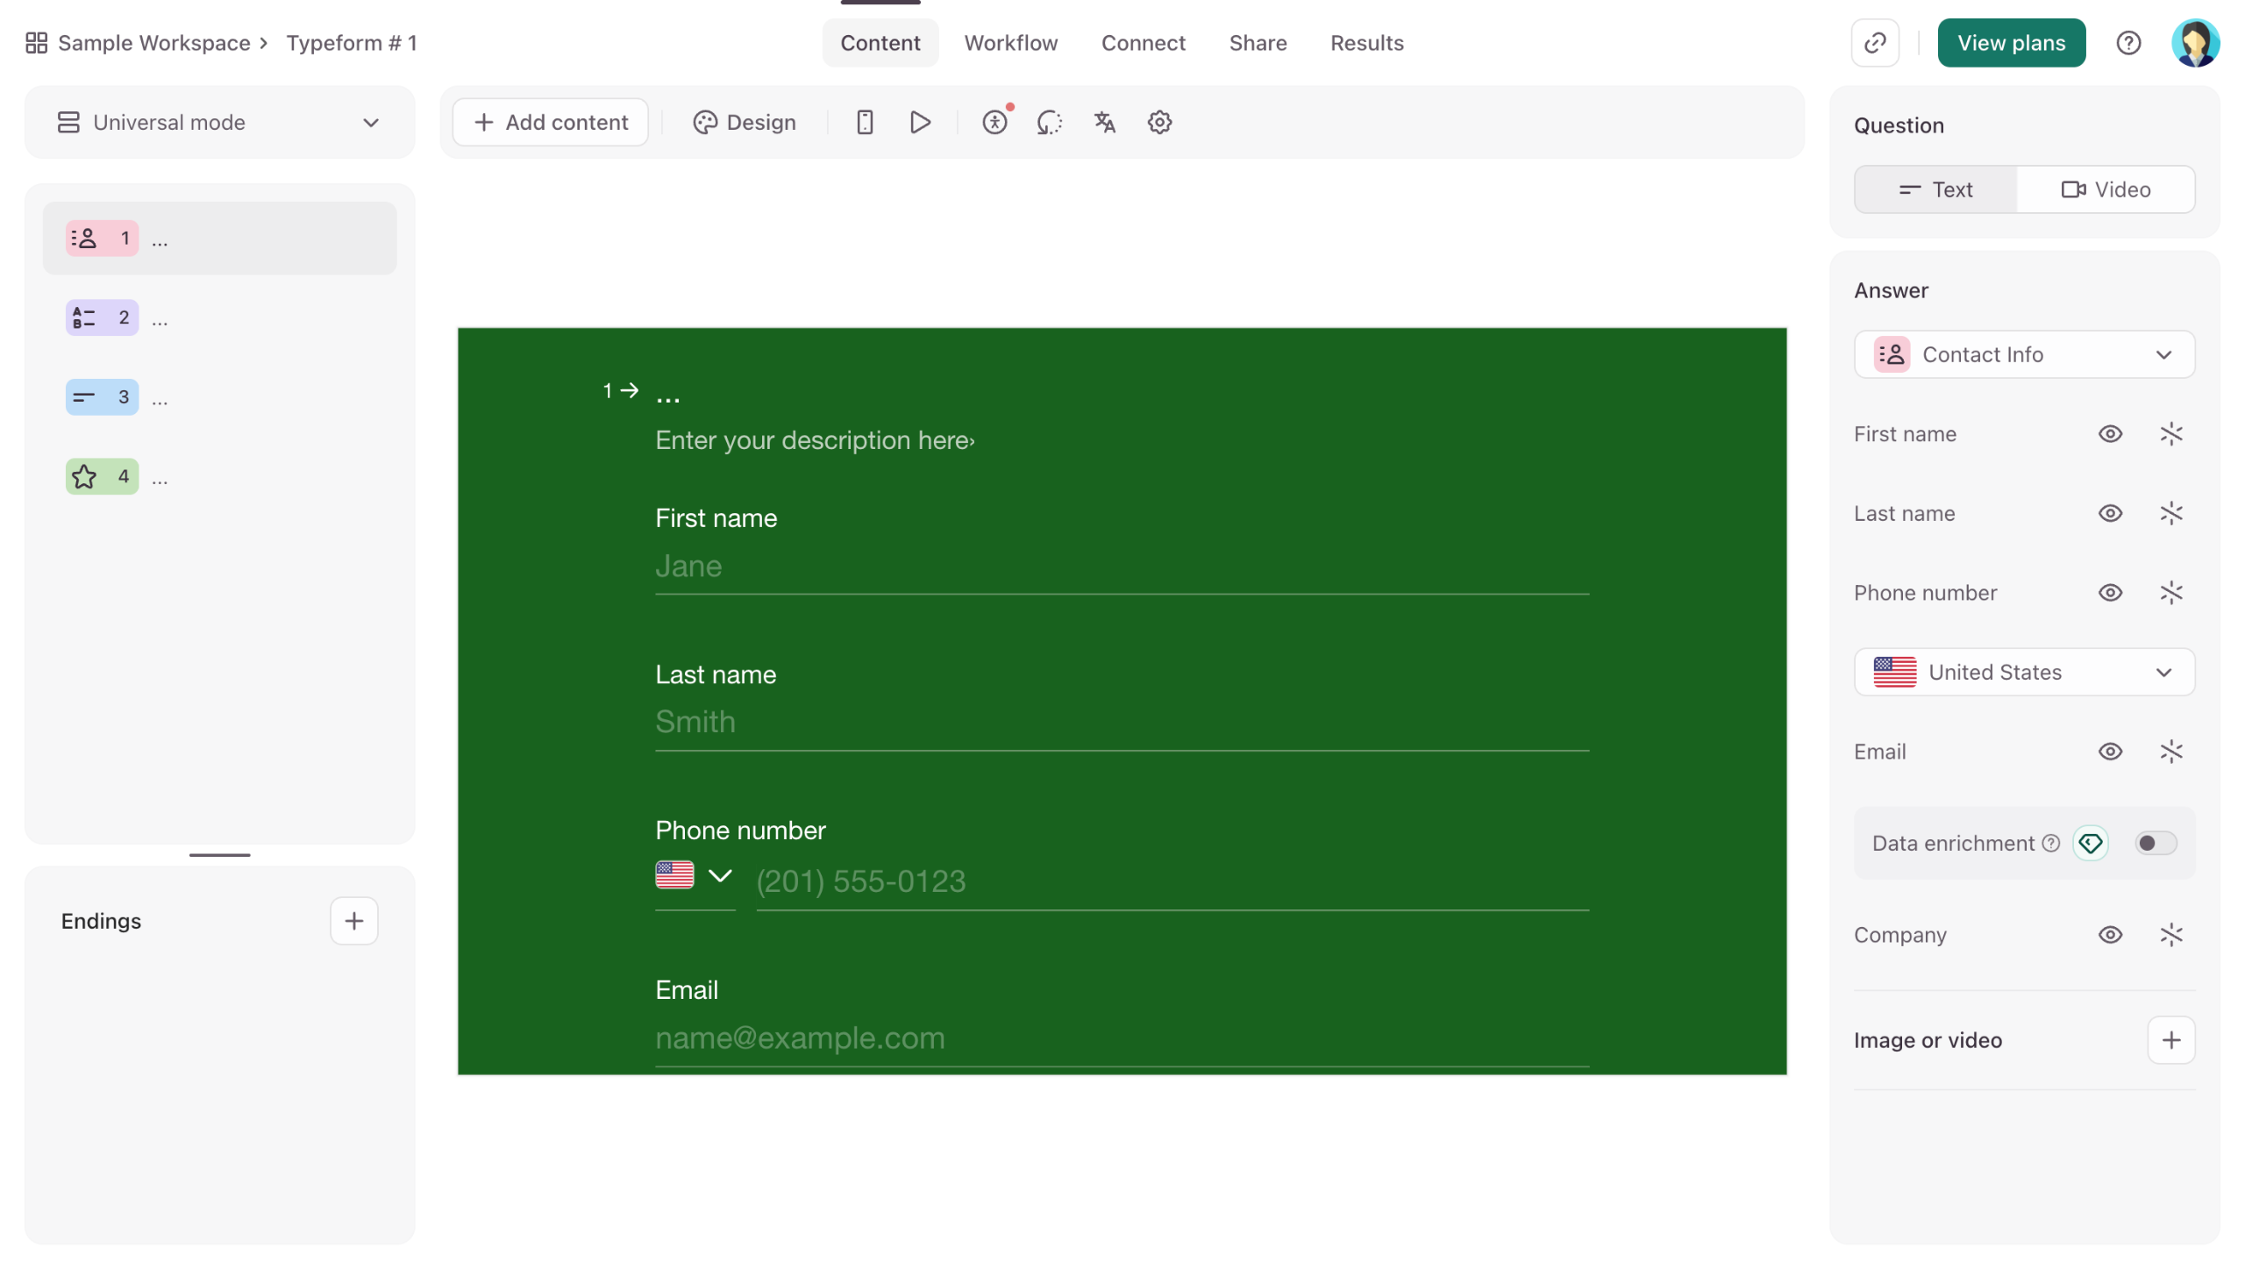Open the Share tab
The width and height of the screenshot is (2245, 1269).
tap(1258, 43)
